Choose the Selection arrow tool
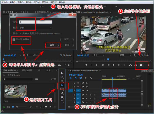 62,73
